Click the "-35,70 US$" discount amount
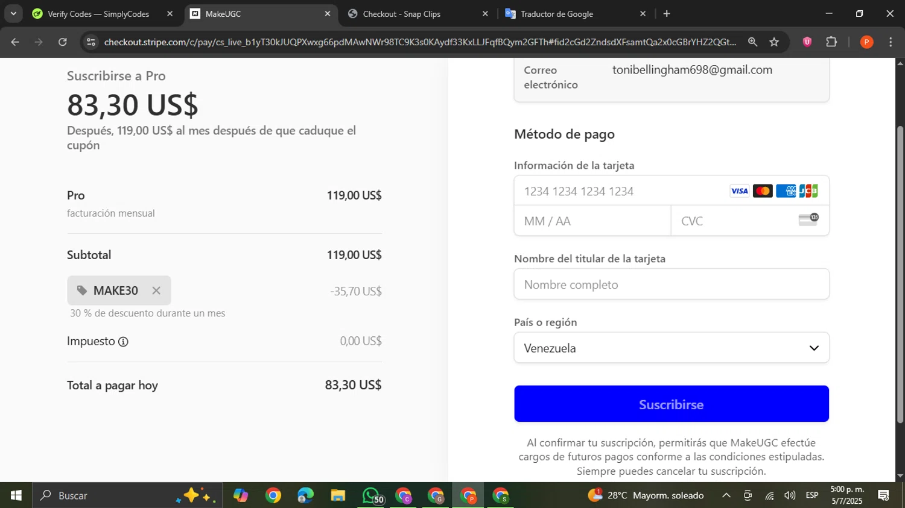 pyautogui.click(x=356, y=291)
